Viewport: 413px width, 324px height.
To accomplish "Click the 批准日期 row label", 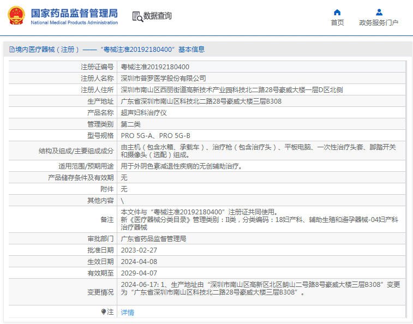I will [x=100, y=250].
